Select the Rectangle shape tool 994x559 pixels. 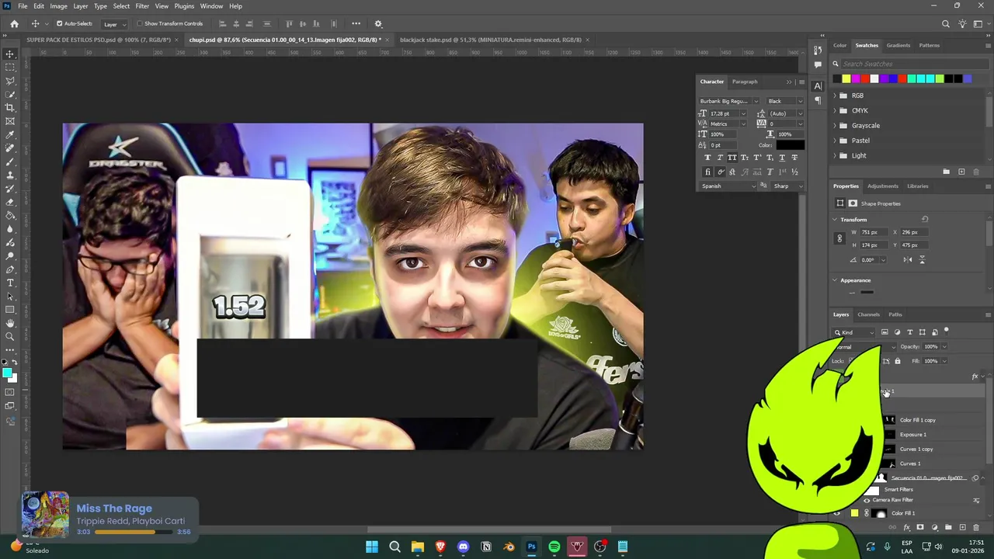[x=10, y=310]
